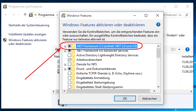
Task: Click the Windows-Features title bar icon
Action: tap(64, 16)
